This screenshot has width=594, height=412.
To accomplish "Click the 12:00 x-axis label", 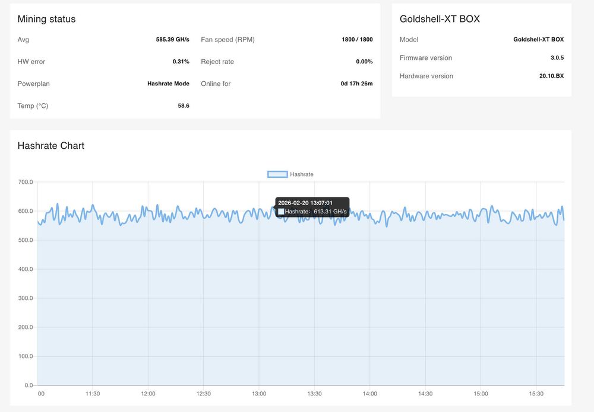I will click(x=148, y=394).
